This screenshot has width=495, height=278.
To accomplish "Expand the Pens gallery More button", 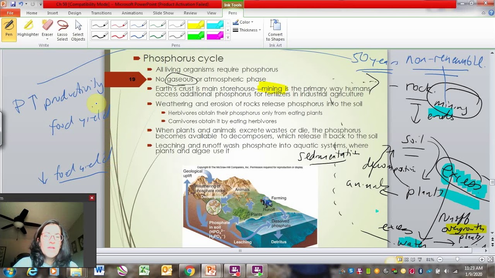I will point(228,37).
